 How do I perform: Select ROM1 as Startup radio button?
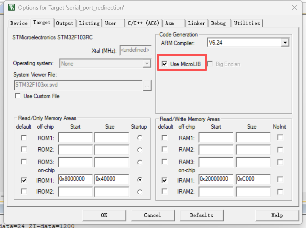pyautogui.click(x=140, y=138)
